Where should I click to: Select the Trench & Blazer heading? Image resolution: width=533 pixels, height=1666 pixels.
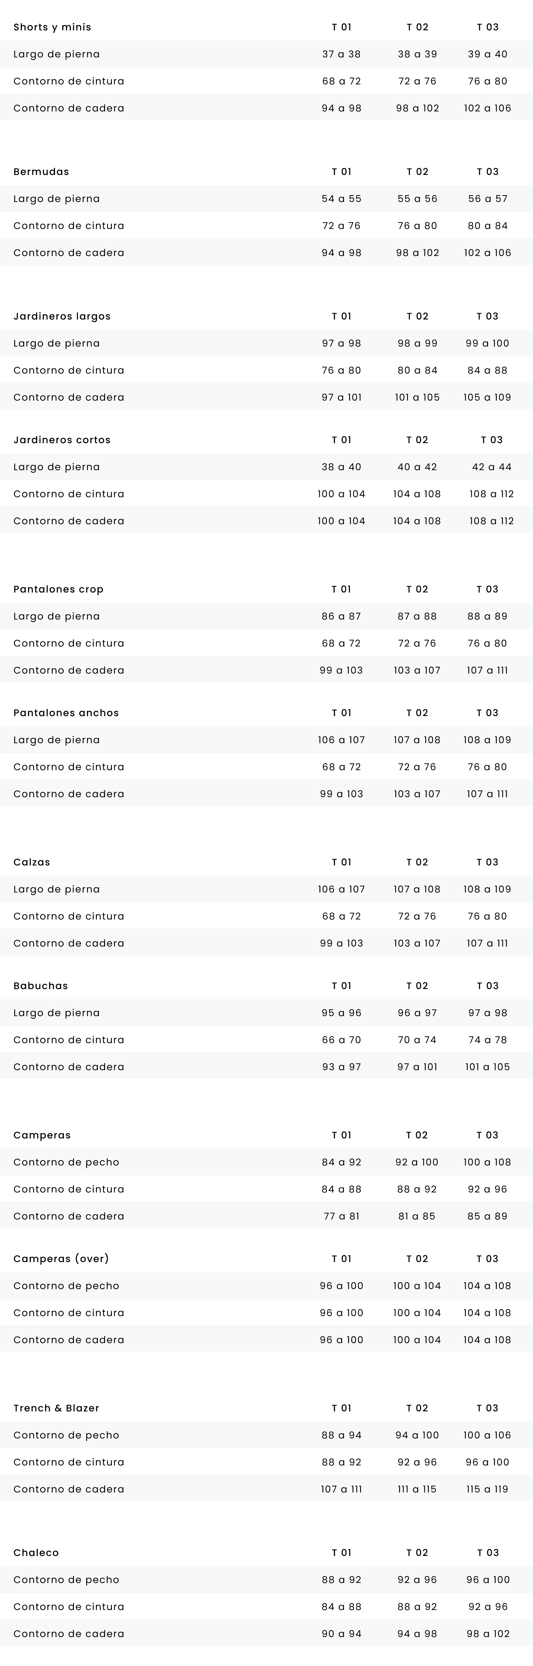point(56,1408)
